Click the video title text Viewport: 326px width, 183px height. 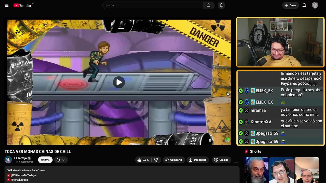[x=38, y=151]
